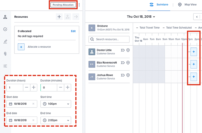Click the Edit link in allocated box

point(73,31)
